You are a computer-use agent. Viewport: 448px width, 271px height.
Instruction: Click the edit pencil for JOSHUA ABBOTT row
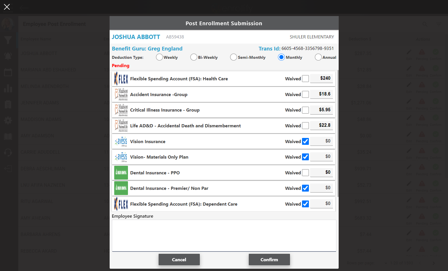point(409,52)
